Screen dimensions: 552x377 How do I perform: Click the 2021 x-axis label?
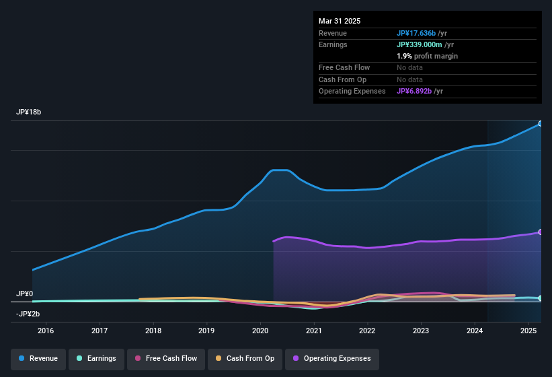(314, 331)
